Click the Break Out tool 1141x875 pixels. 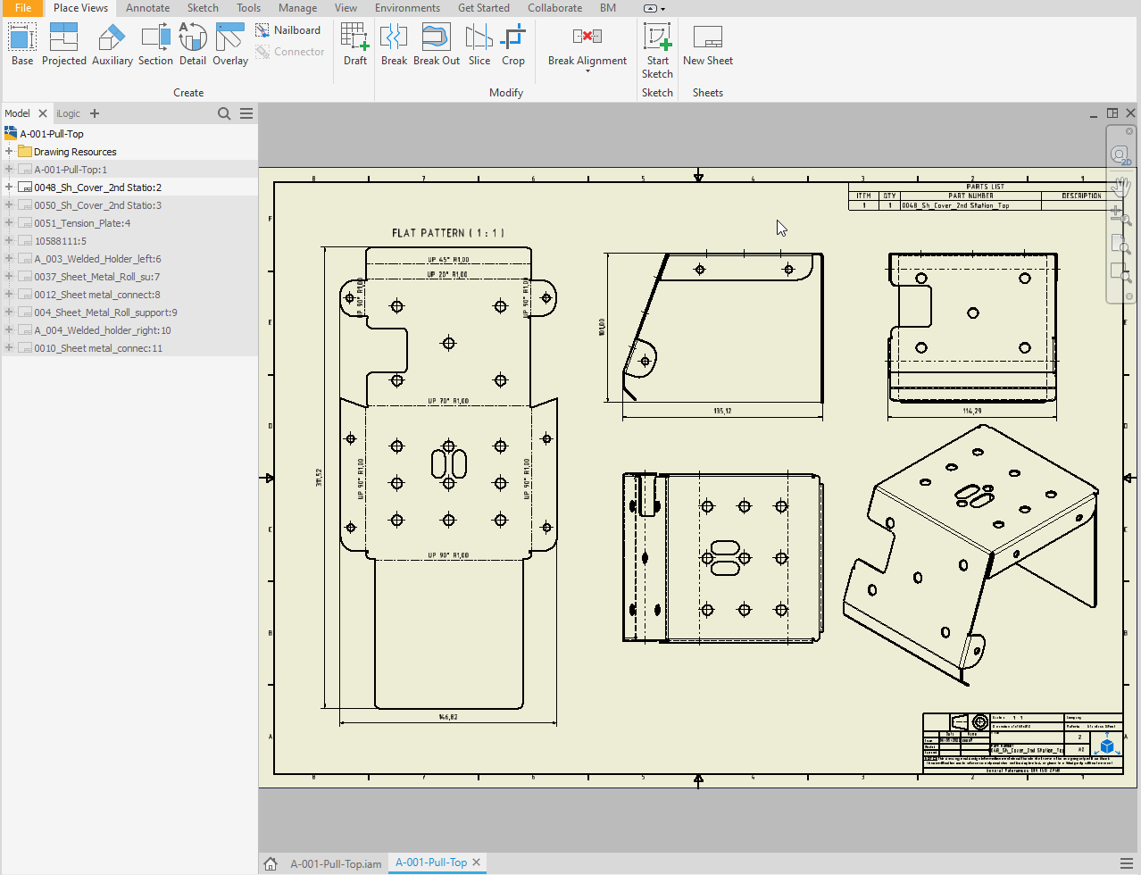(x=436, y=44)
